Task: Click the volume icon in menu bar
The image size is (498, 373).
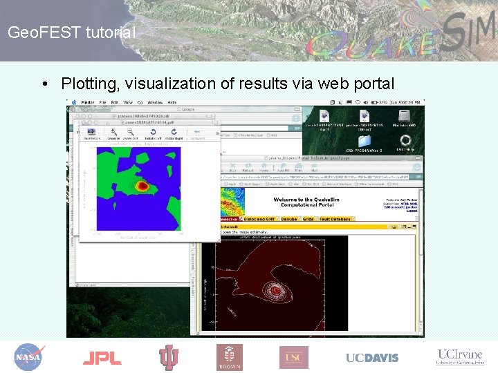Action: 366,102
